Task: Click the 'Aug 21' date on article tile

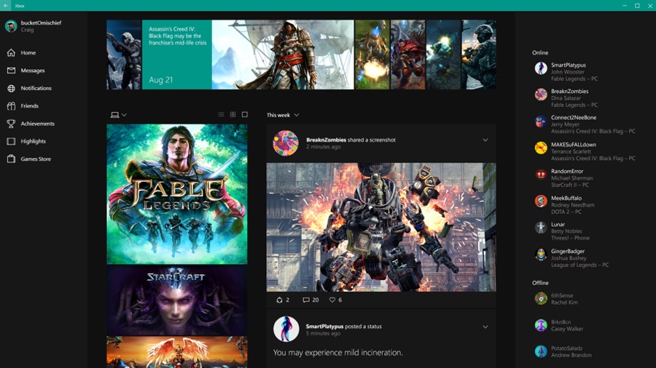Action: 160,80
